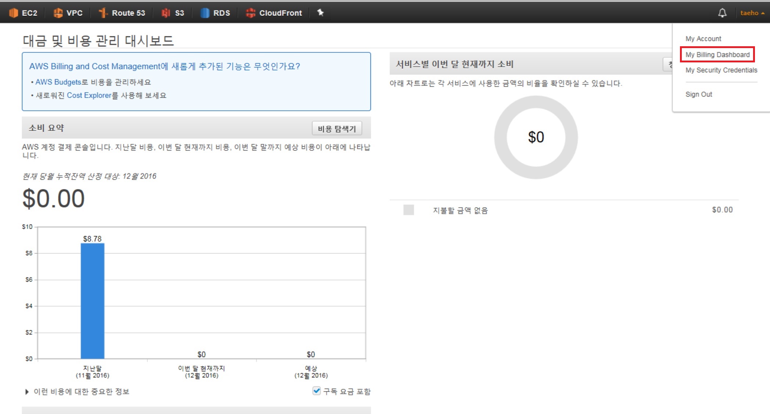The height and width of the screenshot is (414, 770).
Task: Click the 지난달 (11월 2016) label
Action: tap(92, 372)
